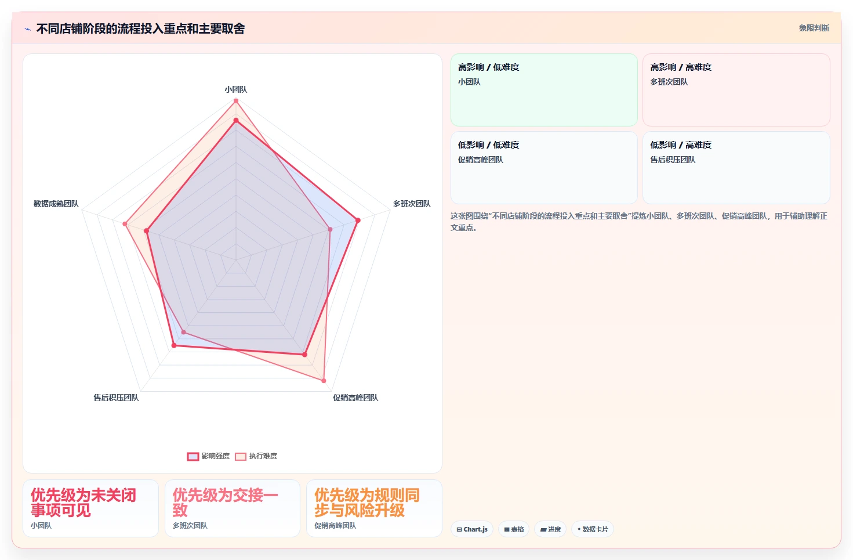
Task: Open the 数据卡片 chip
Action: (593, 529)
